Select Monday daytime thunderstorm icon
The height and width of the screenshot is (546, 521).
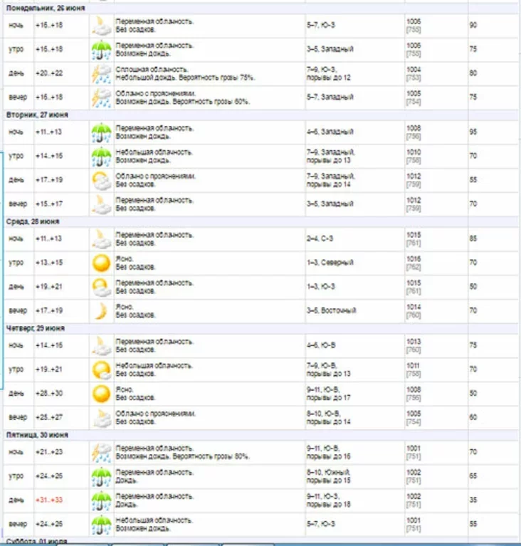coord(101,74)
